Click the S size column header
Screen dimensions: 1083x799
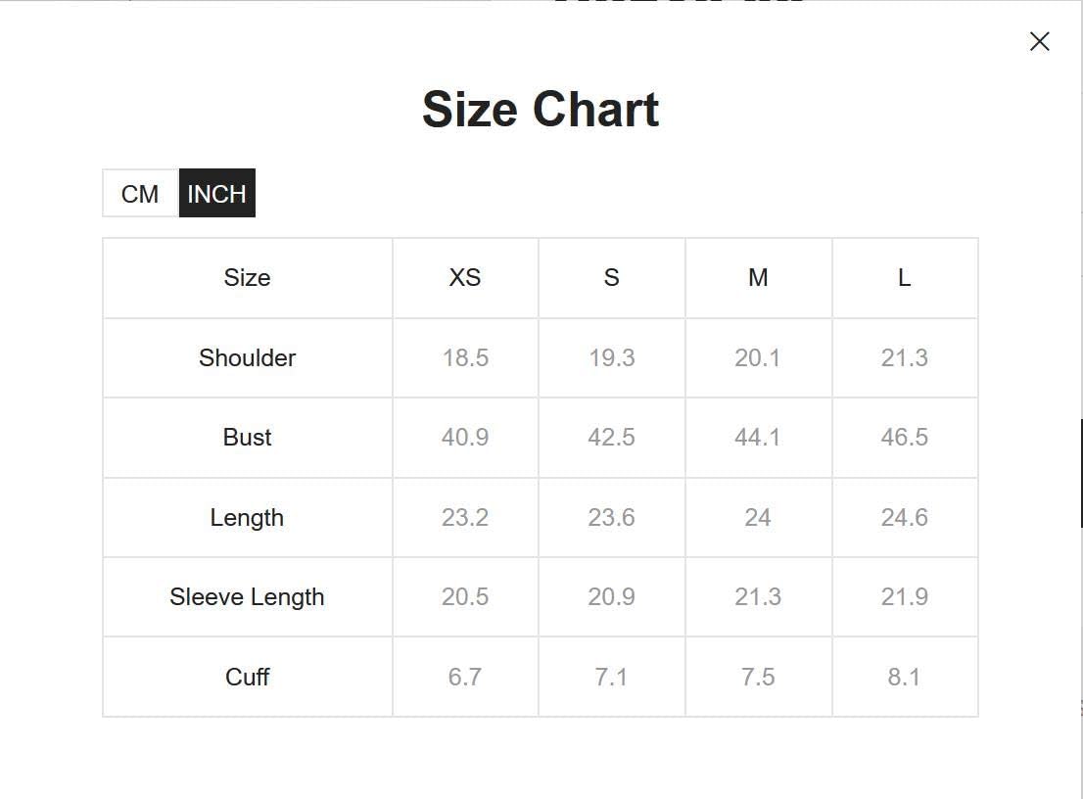pos(611,278)
